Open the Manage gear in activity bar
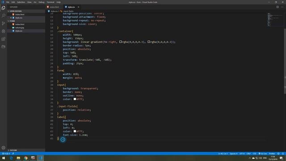This screenshot has height=161, width=286. pos(4,148)
